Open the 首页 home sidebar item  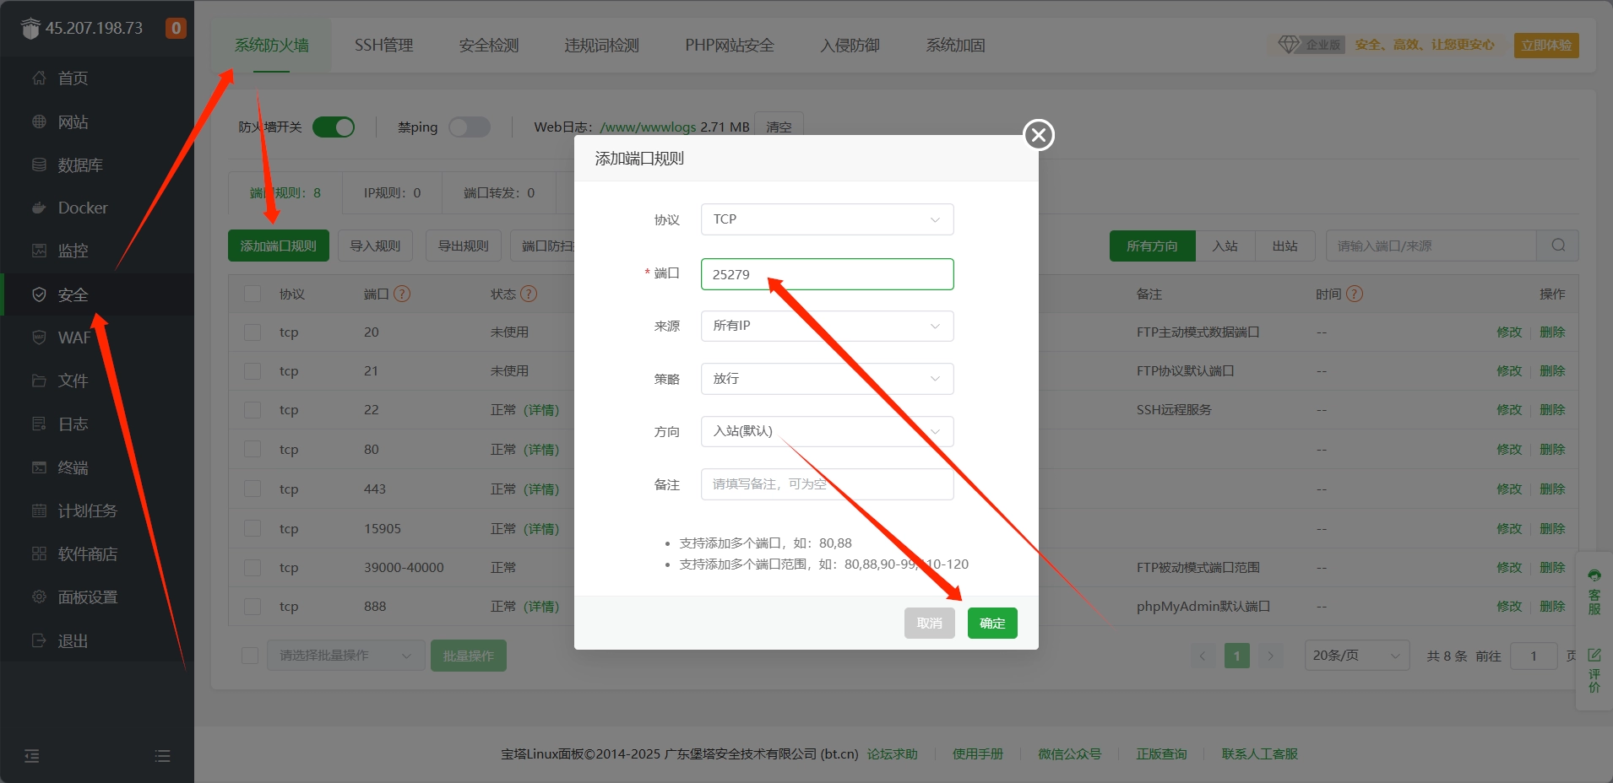point(72,78)
